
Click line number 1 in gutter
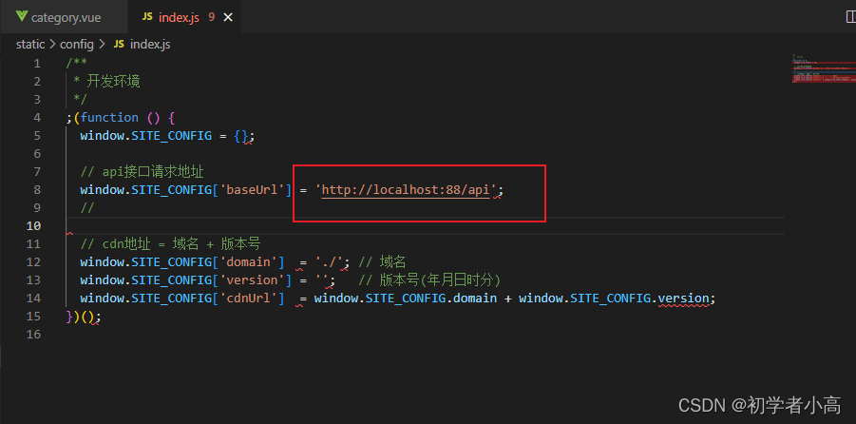[36, 64]
